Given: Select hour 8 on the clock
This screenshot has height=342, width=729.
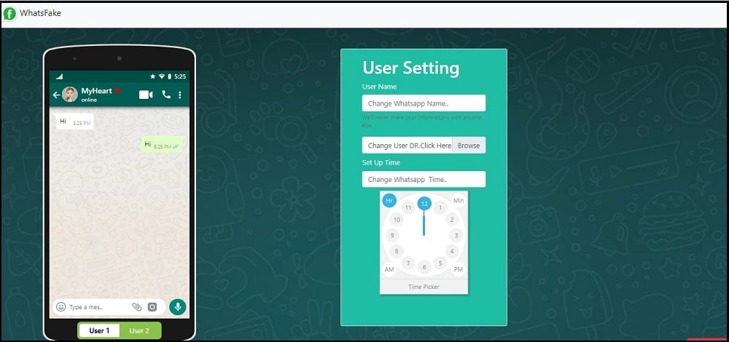Looking at the screenshot, I should tap(397, 252).
